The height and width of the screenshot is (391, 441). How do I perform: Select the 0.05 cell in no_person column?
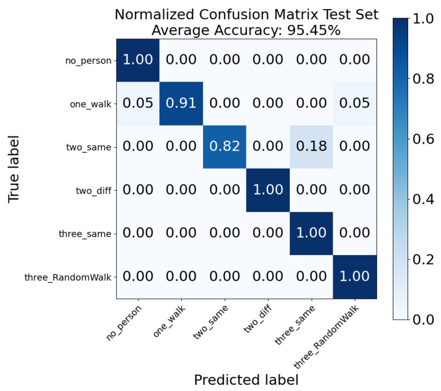pyautogui.click(x=138, y=104)
